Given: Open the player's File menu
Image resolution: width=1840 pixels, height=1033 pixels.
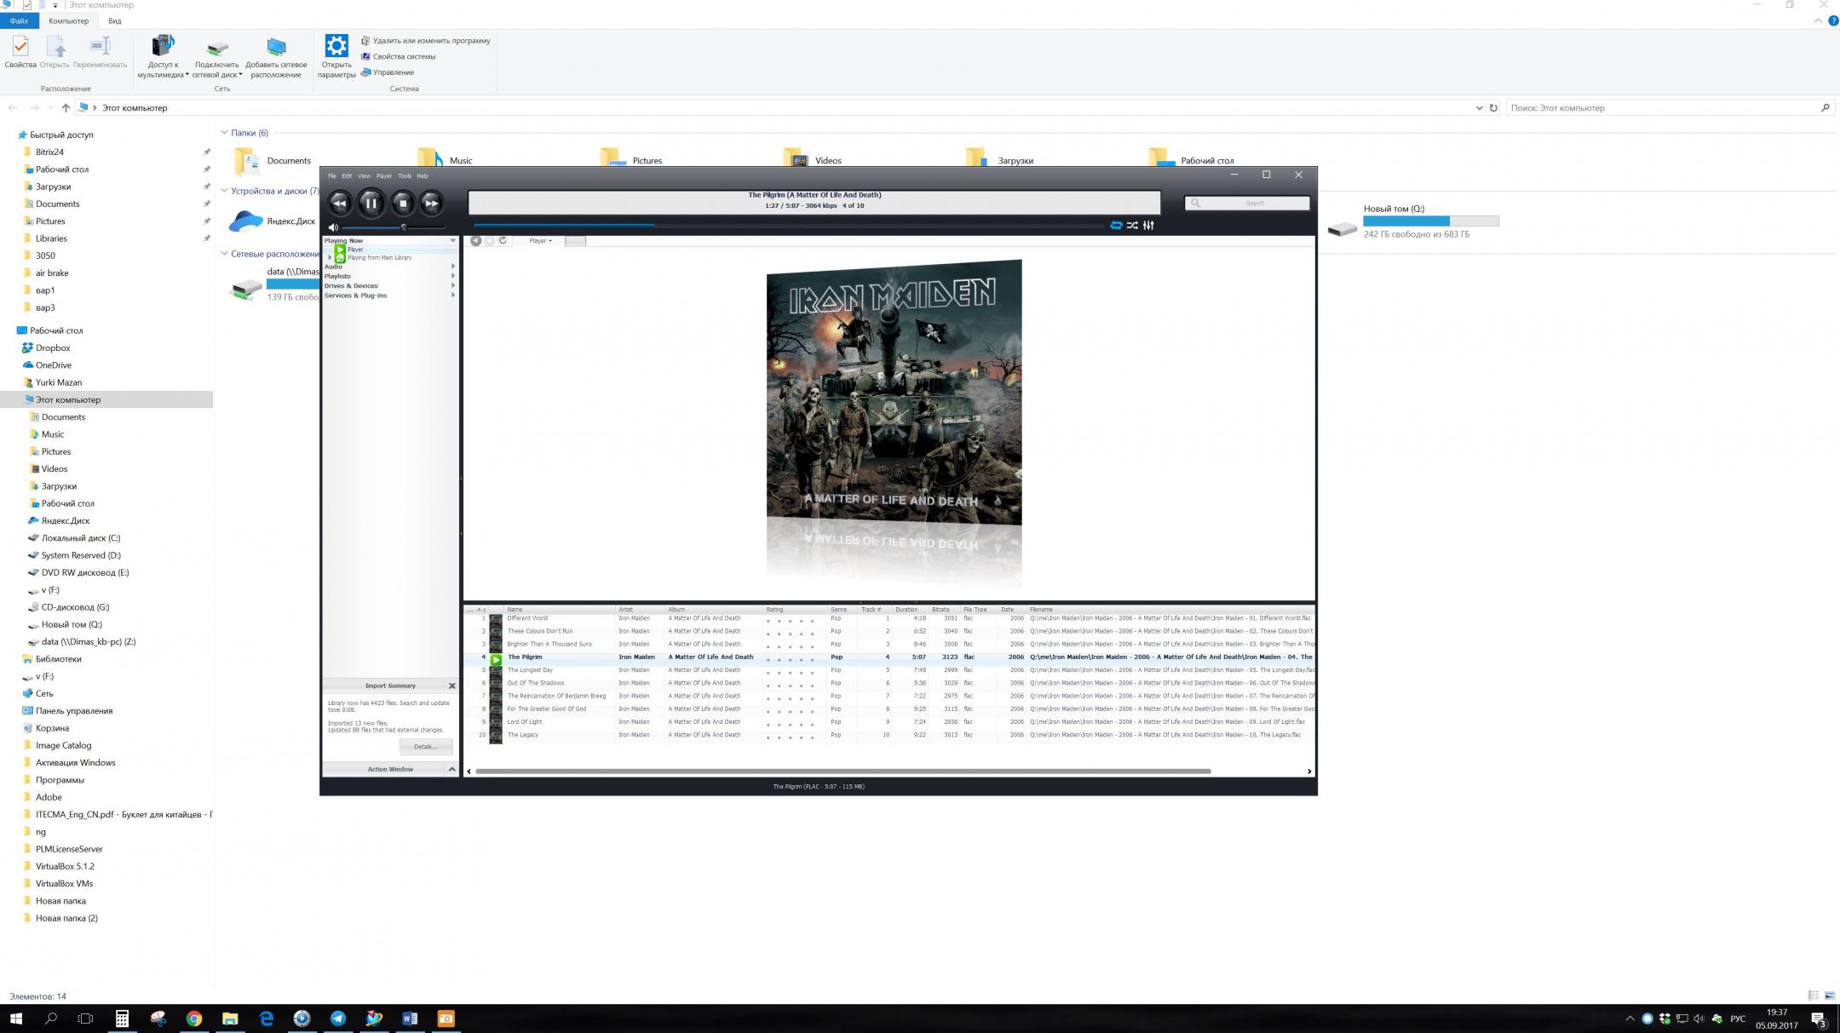Looking at the screenshot, I should pyautogui.click(x=332, y=176).
